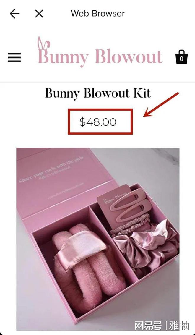Click the 网易号 watermark logo
The width and height of the screenshot is (195, 335).
pos(148,326)
